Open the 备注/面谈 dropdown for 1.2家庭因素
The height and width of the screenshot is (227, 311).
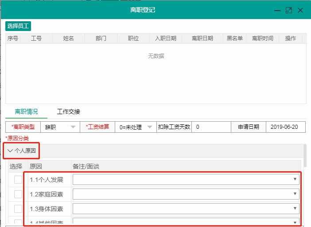[x=186, y=194]
